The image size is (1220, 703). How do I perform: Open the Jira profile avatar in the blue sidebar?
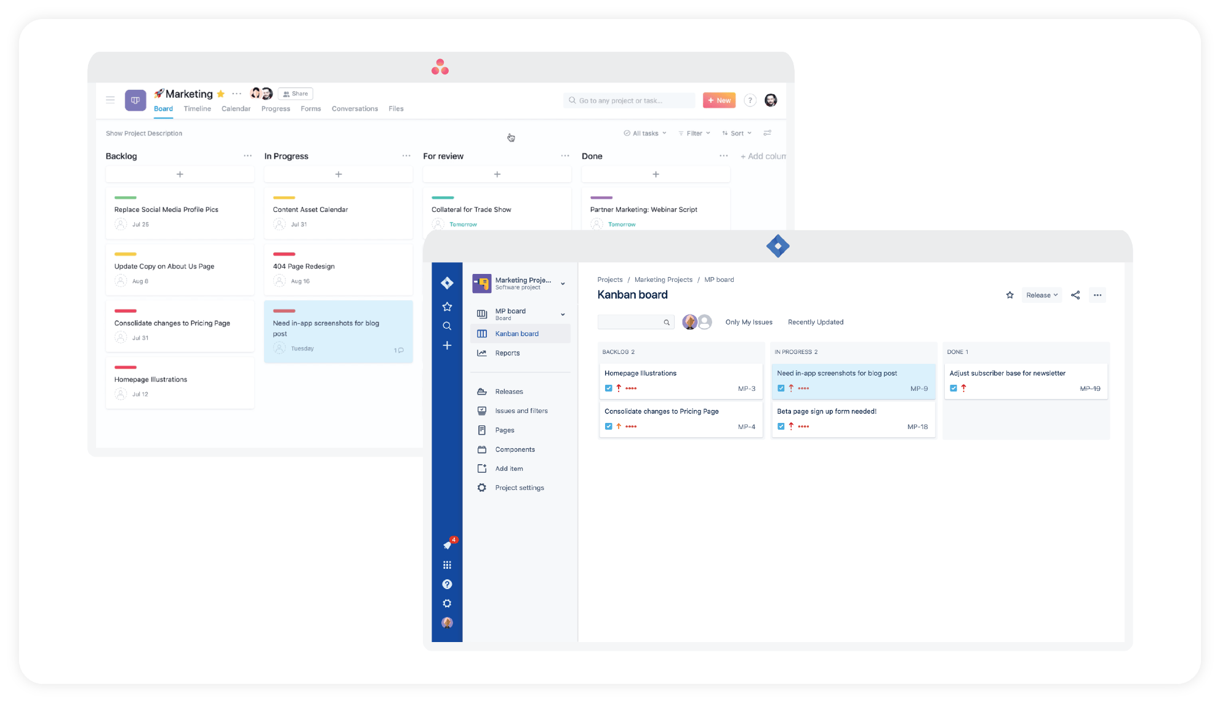tap(447, 623)
